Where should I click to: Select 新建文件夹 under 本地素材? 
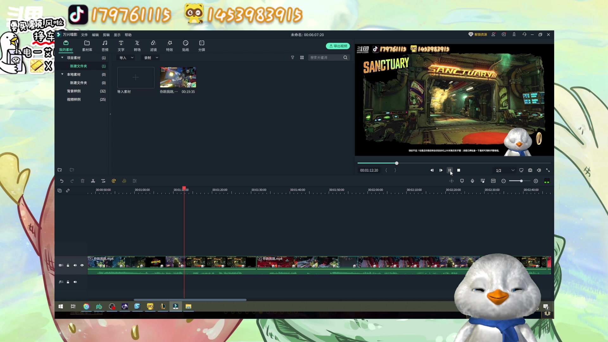click(78, 83)
